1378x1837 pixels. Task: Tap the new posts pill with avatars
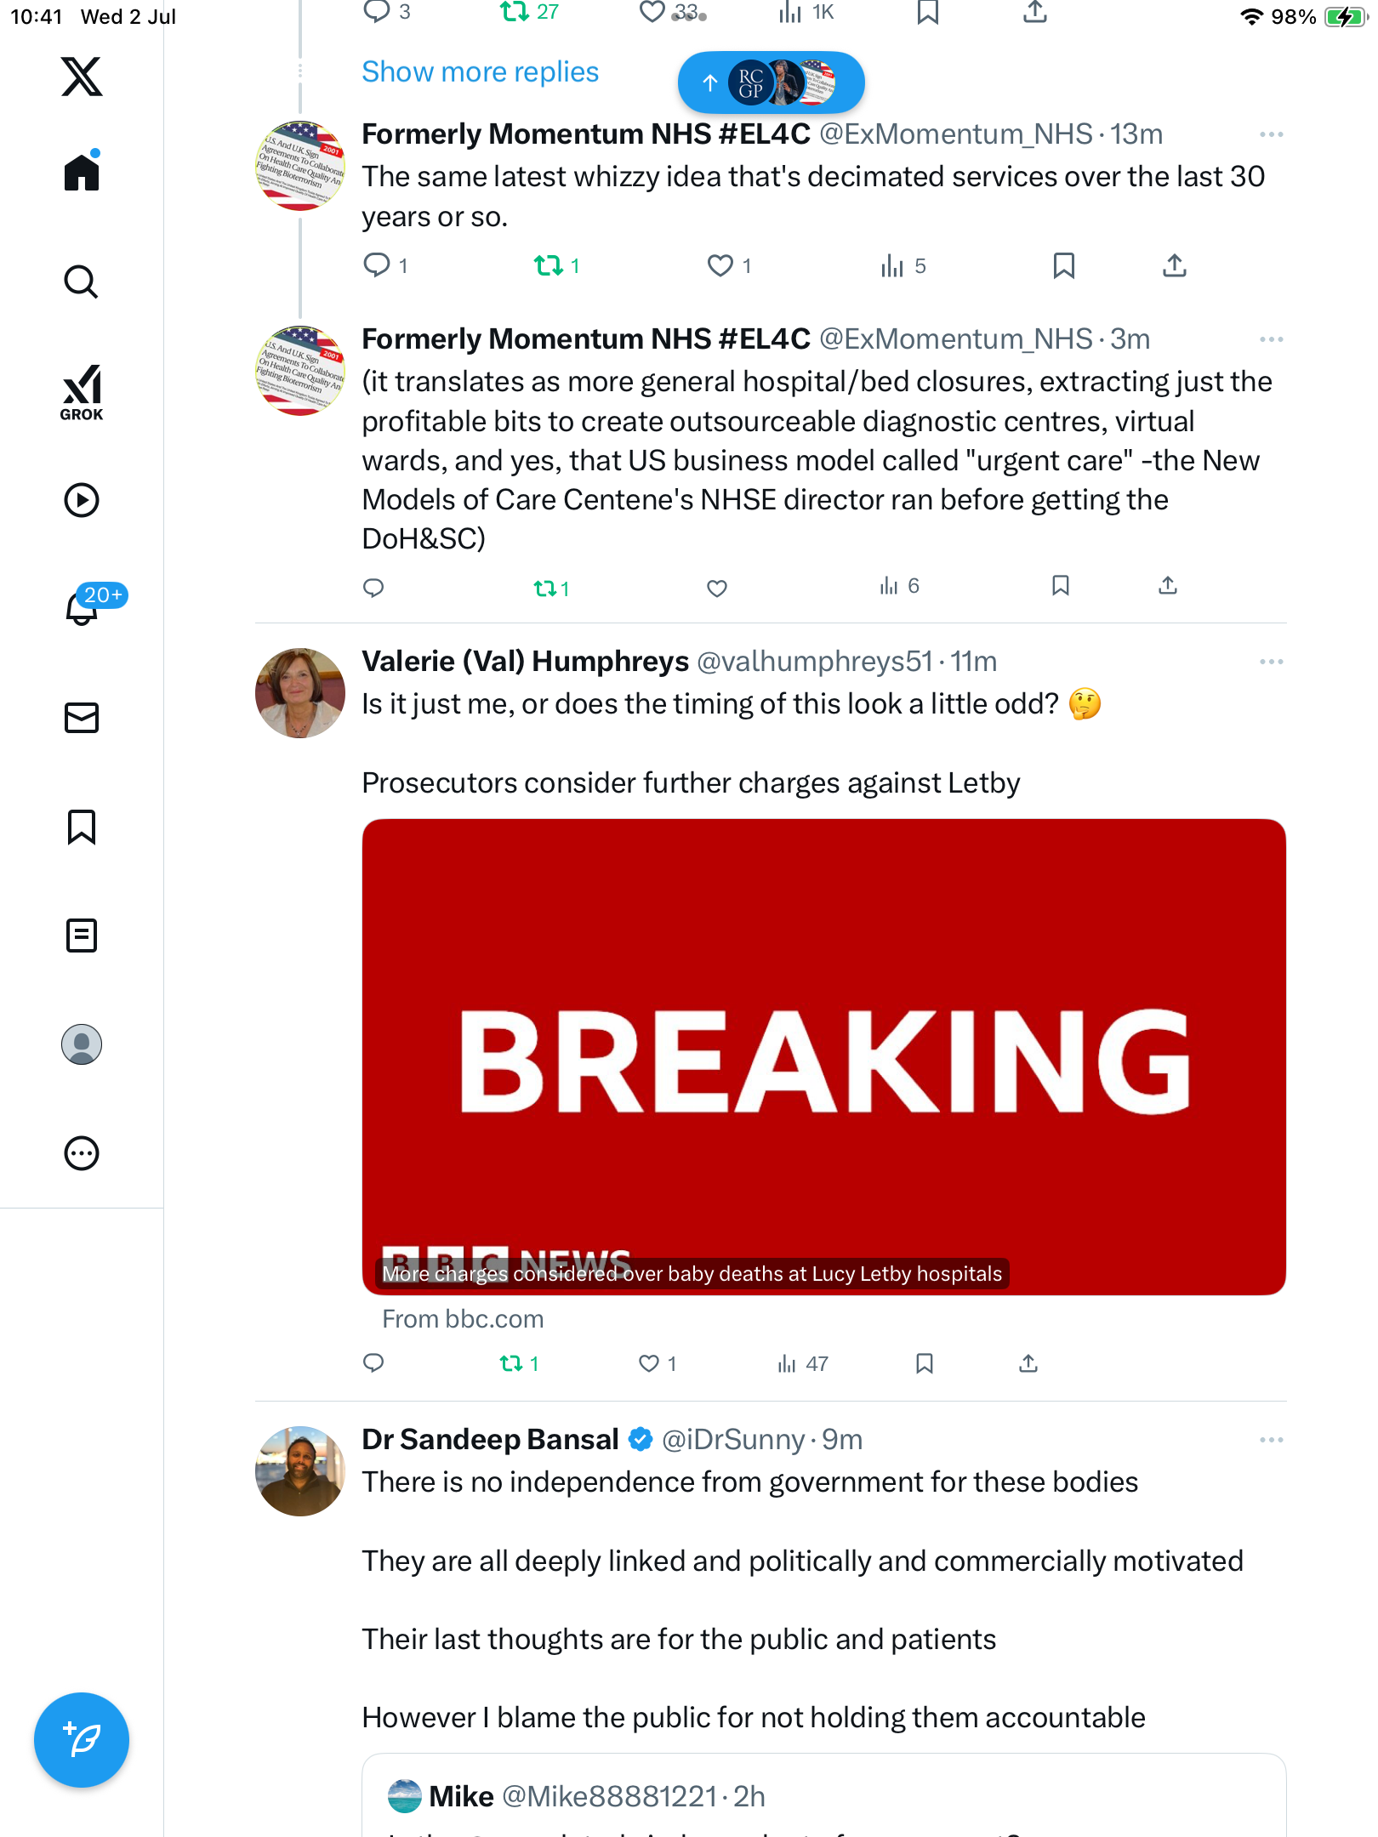pyautogui.click(x=771, y=82)
